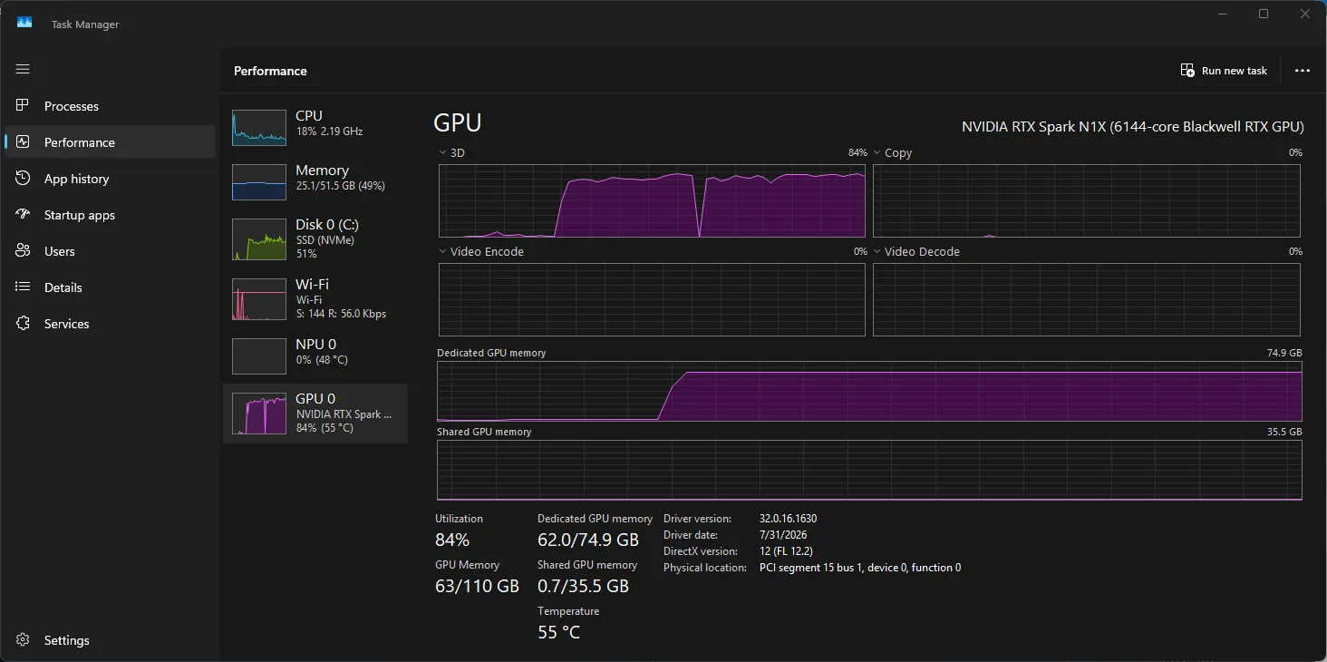Click the Users people icon
Viewport: 1327px width, 662px height.
point(24,251)
